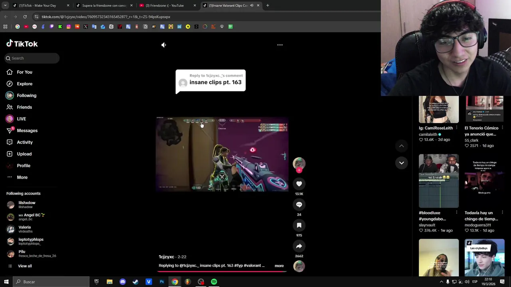
Task: Open the X (Twitter) bookmark icon
Action: coord(85,27)
